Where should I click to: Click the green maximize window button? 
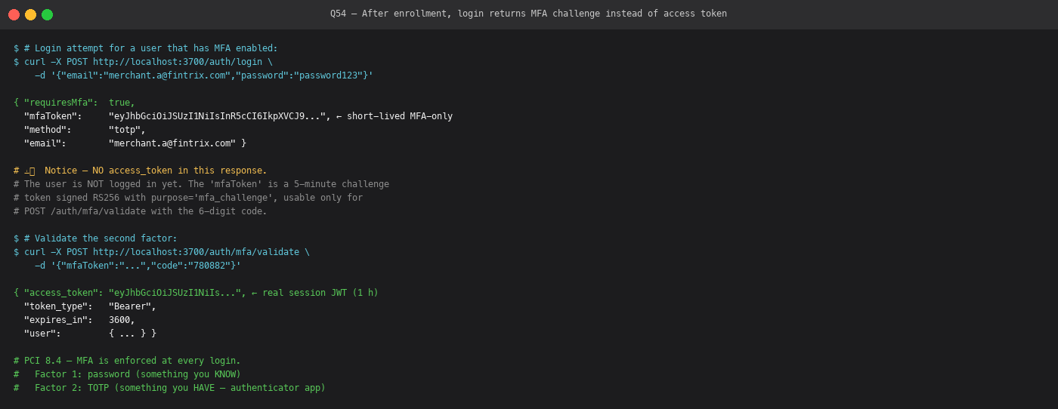(47, 14)
